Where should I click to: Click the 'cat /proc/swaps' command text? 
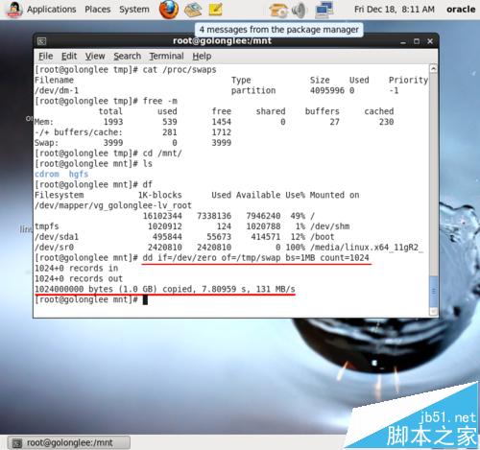[x=180, y=69]
